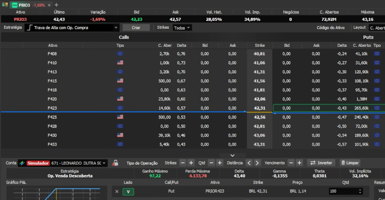Open the Estratégia dropdown Trava de Alta

click(x=72, y=28)
